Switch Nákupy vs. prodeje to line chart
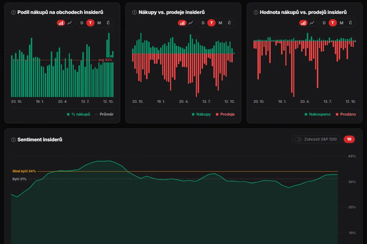 pos(191,23)
